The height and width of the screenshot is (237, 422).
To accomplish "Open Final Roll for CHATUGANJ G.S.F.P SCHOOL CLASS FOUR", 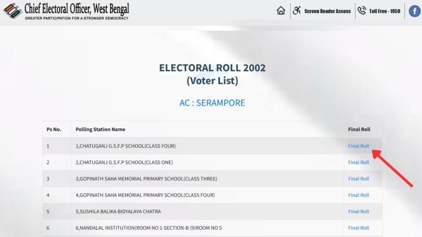I will click(x=358, y=146).
